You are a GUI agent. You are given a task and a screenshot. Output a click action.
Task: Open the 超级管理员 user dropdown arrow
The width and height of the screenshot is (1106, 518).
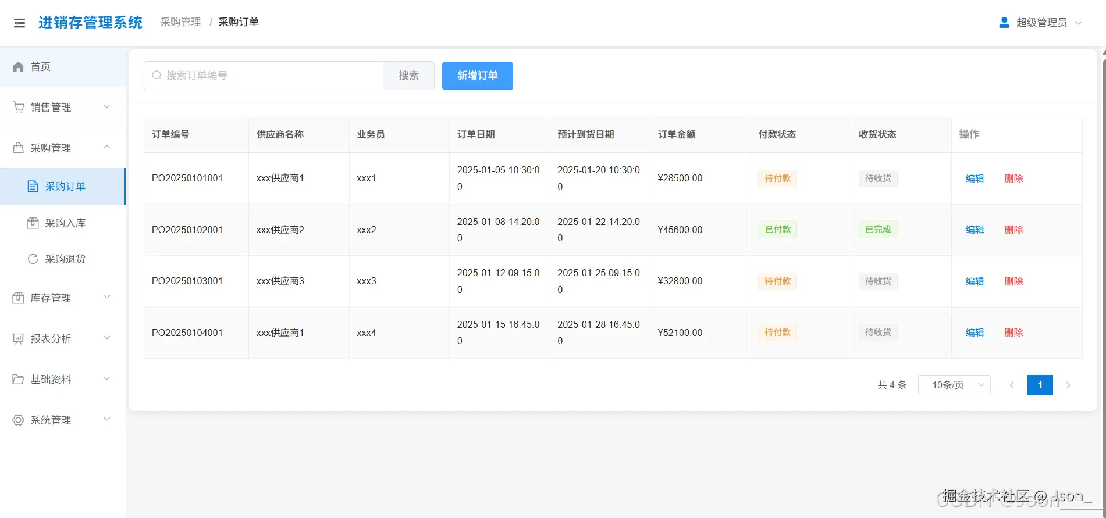click(1078, 23)
